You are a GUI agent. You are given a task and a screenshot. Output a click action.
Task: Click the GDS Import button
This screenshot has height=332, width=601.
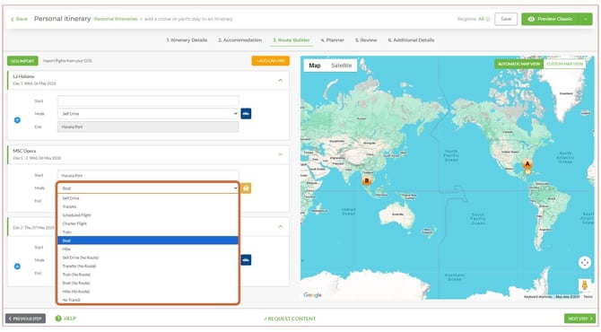(22, 61)
